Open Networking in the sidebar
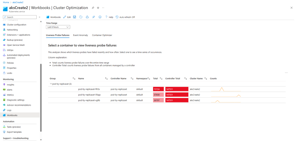The width and height of the screenshot is (295, 141). (x=12, y=30)
